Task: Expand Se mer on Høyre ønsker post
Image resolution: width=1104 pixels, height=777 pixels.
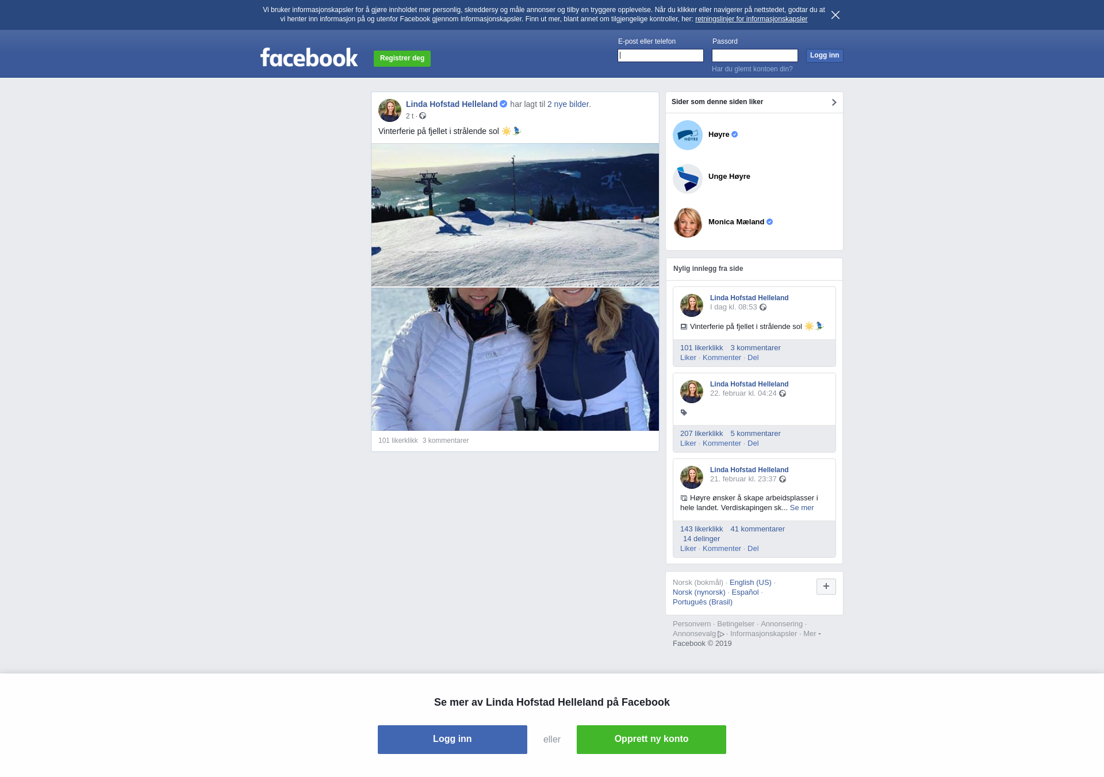Action: [802, 508]
